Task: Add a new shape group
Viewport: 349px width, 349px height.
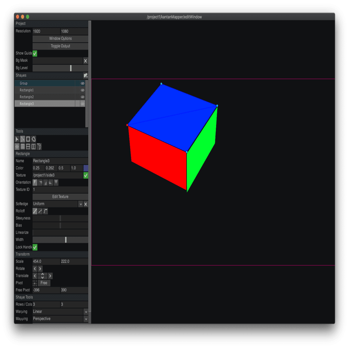Action: pos(86,76)
